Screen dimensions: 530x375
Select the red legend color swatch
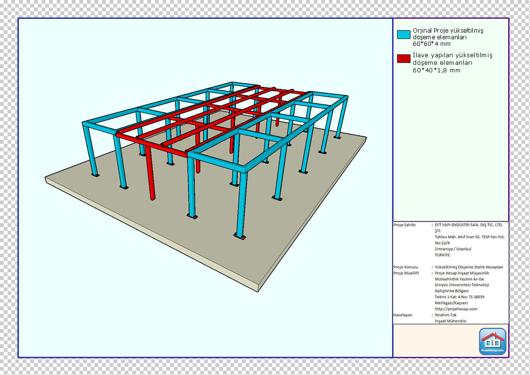point(403,59)
